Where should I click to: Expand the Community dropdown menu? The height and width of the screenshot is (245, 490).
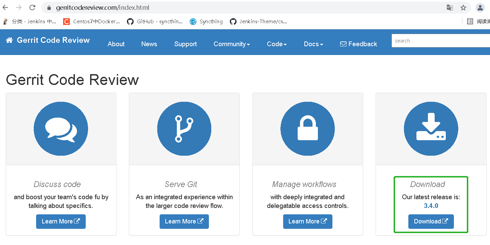(232, 44)
